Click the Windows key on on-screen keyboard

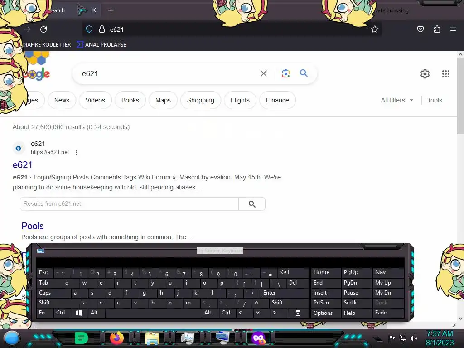click(79, 313)
